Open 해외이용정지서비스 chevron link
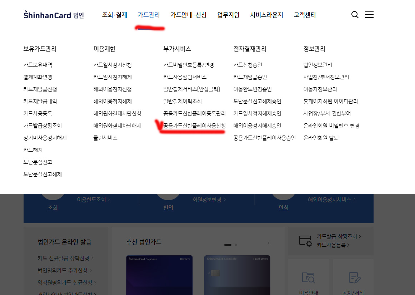 point(332,199)
